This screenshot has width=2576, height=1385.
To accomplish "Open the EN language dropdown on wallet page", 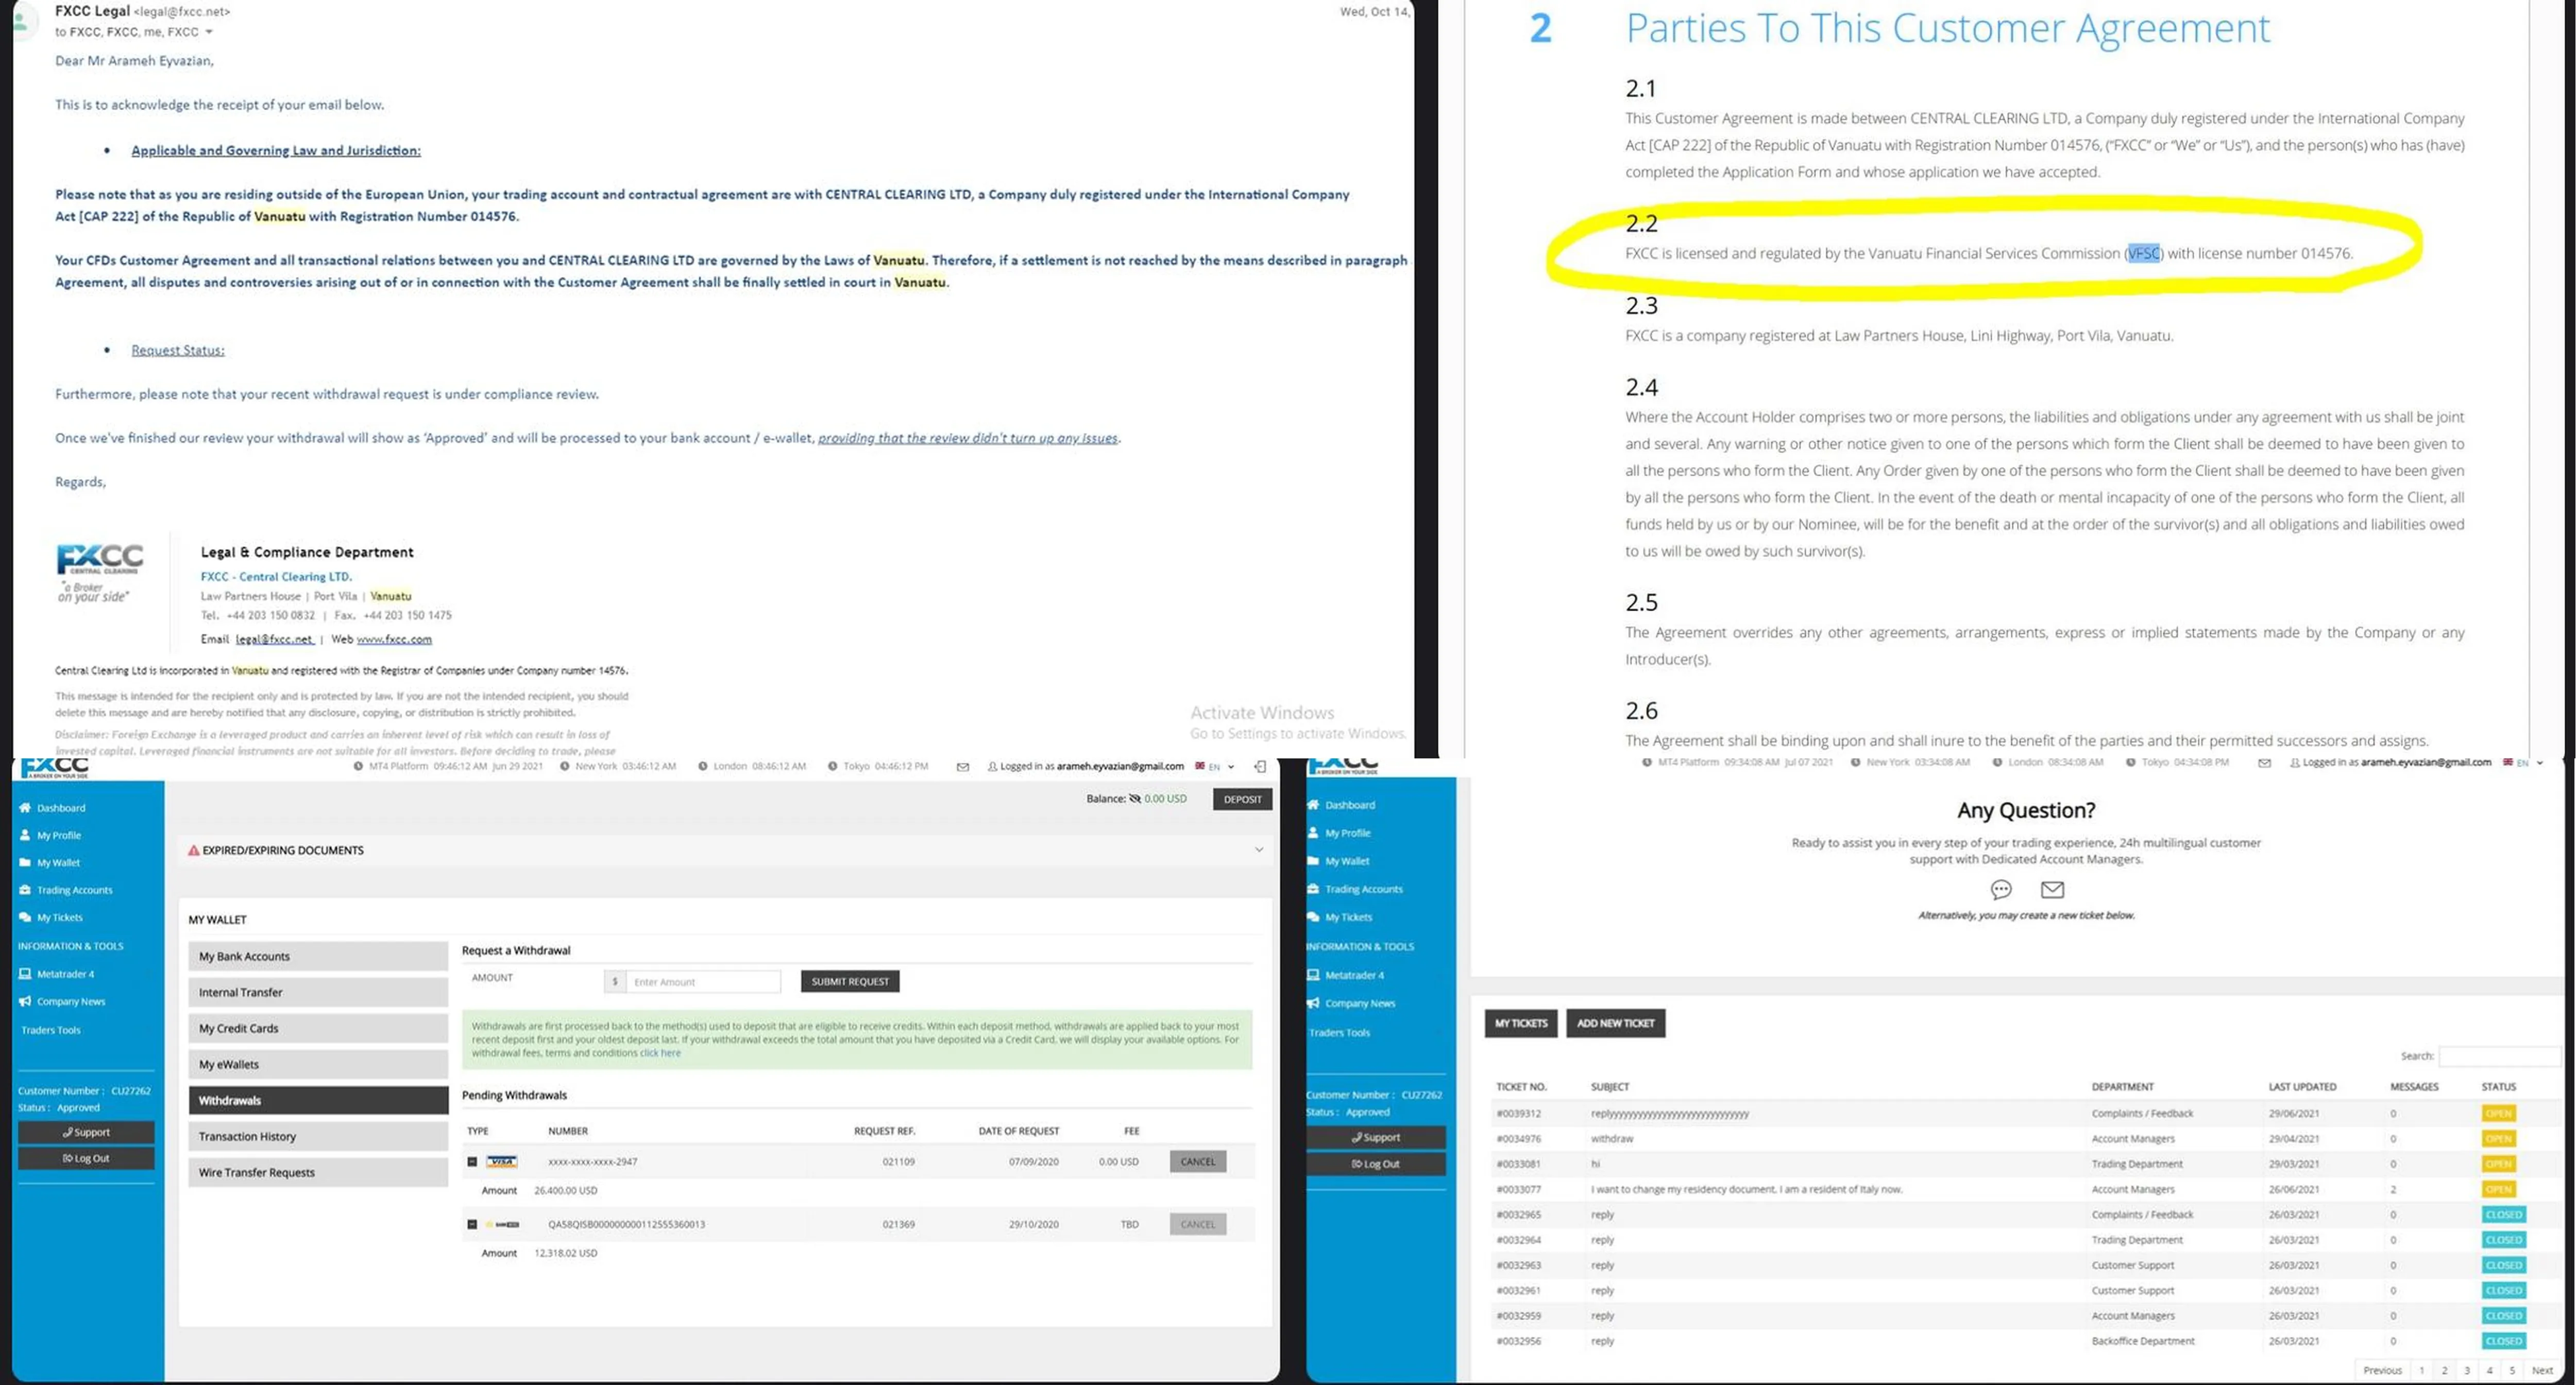I will 1221,767.
